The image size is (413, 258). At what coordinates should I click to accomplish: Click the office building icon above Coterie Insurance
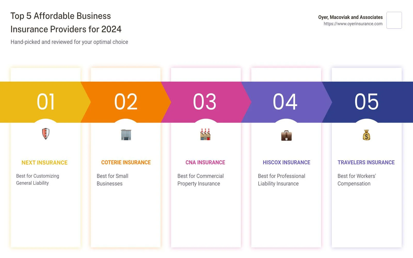(126, 135)
